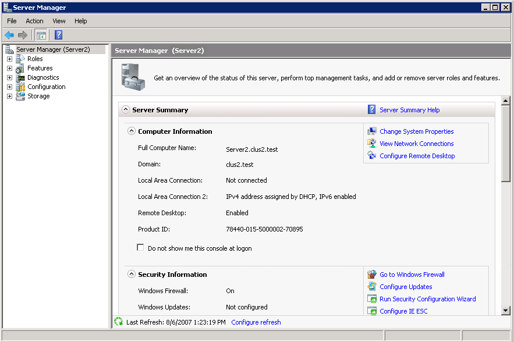The width and height of the screenshot is (514, 342).
Task: Click the Windows Updates 'Not configured' value
Action: 246,307
